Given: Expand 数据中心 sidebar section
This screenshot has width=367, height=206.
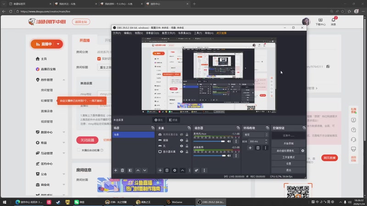Looking at the screenshot, I should point(64,132).
